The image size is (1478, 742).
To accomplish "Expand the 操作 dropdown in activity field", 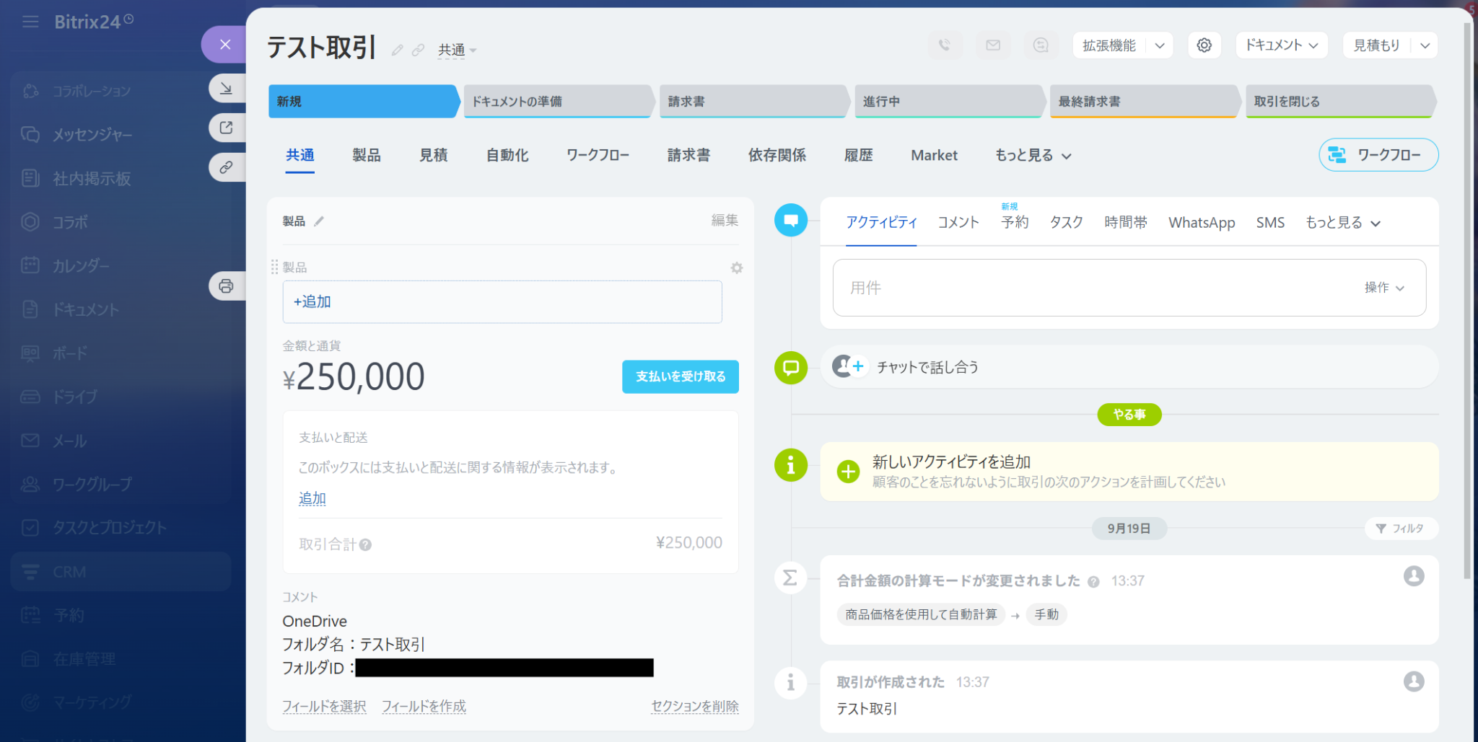I will (1383, 288).
